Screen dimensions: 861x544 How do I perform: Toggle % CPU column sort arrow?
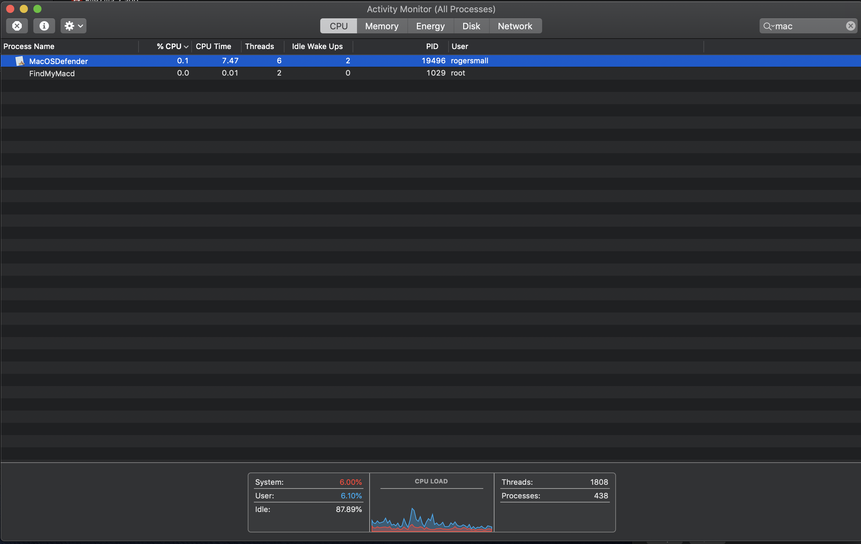[x=186, y=47]
